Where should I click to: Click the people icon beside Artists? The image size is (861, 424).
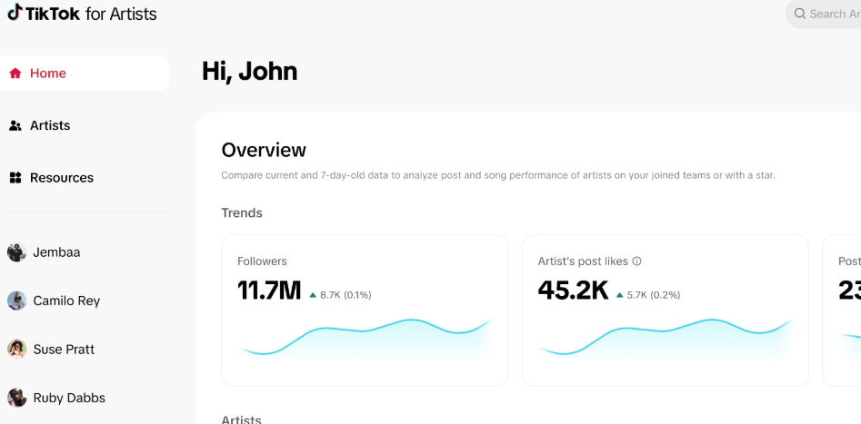tap(15, 126)
